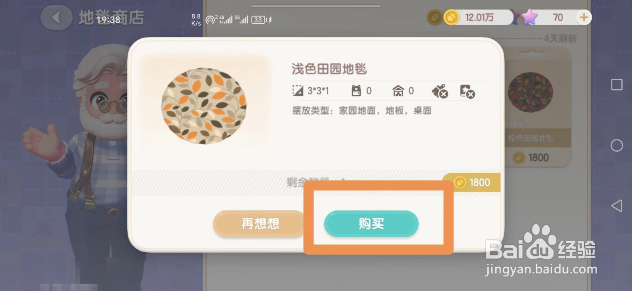Tap the plus icon to add stars
632x291 pixels.
[583, 17]
